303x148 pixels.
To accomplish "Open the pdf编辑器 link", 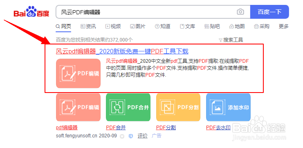I will [x=67, y=128].
